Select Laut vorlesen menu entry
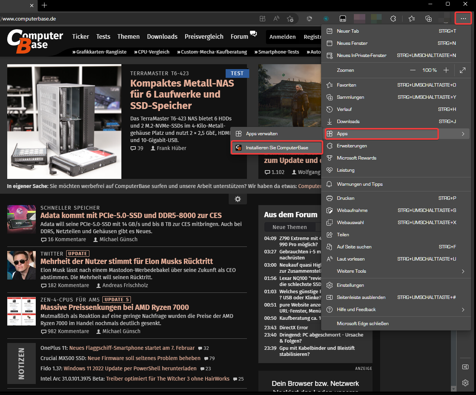This screenshot has height=395, width=476. [396, 259]
